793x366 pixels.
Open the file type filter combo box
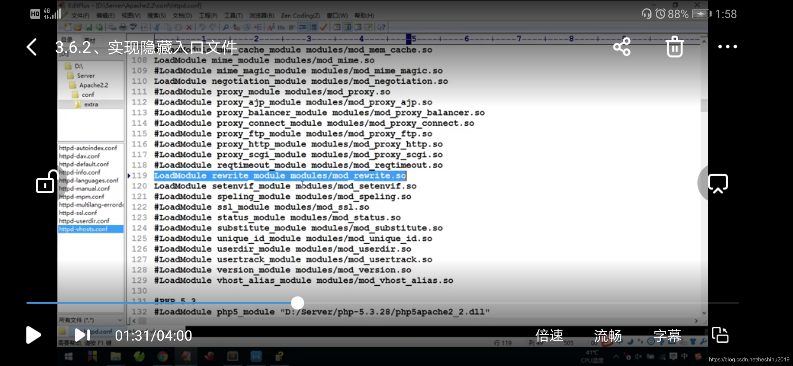pyautogui.click(x=91, y=320)
